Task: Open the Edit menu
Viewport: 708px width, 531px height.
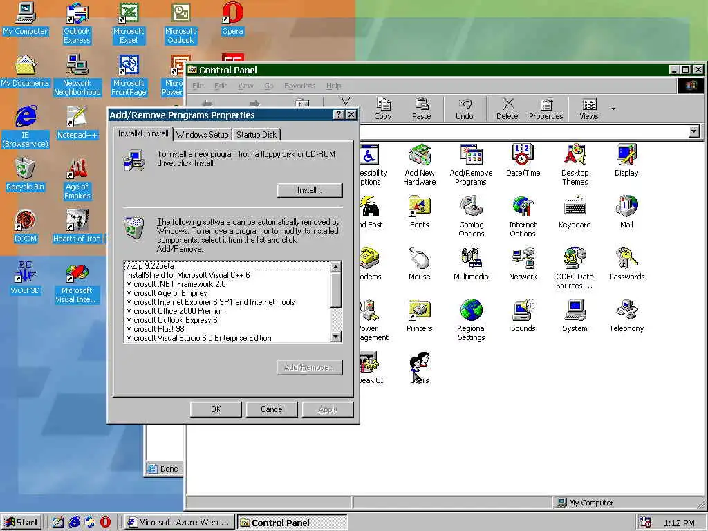Action: tap(221, 86)
